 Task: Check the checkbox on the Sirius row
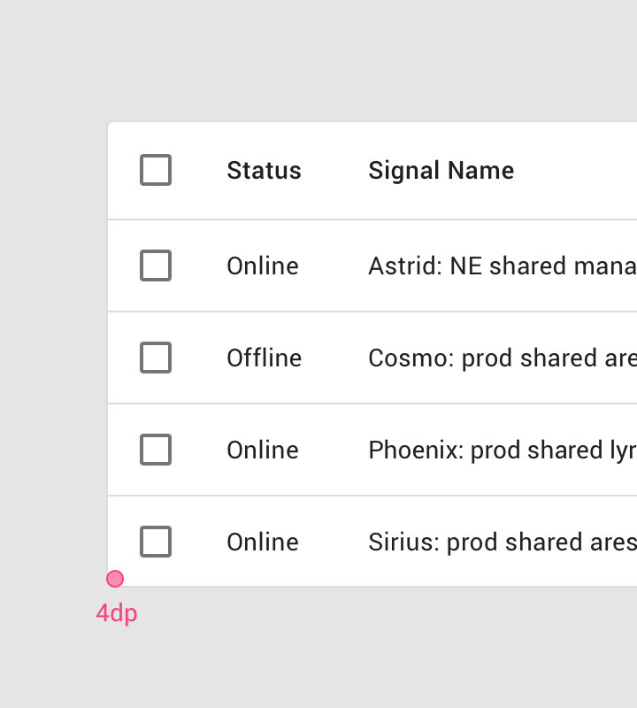[x=155, y=542]
